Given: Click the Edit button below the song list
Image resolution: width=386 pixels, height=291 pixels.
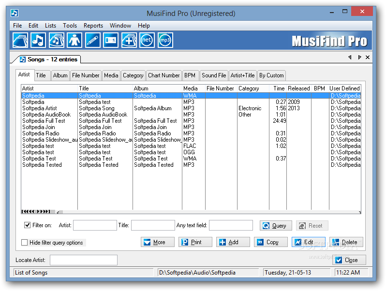Looking at the screenshot, I should pyautogui.click(x=309, y=242).
